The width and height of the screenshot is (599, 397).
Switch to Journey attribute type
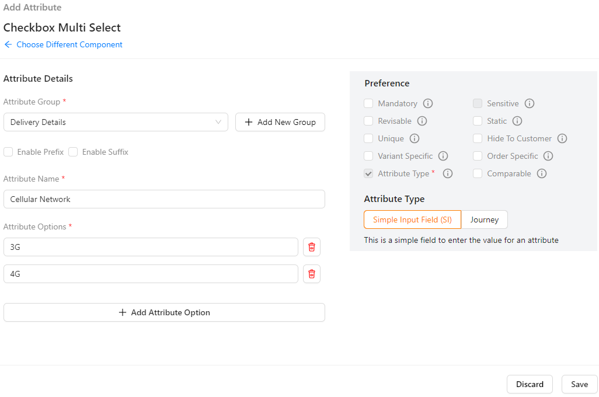coord(484,220)
